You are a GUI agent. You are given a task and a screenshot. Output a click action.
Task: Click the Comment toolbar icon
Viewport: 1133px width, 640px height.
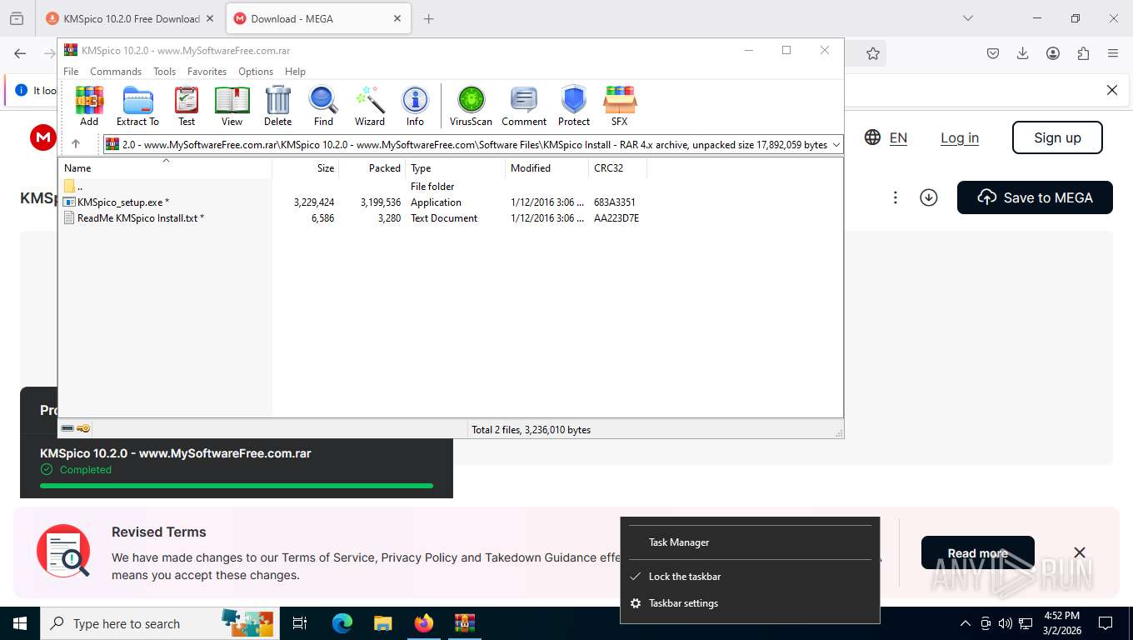(524, 106)
